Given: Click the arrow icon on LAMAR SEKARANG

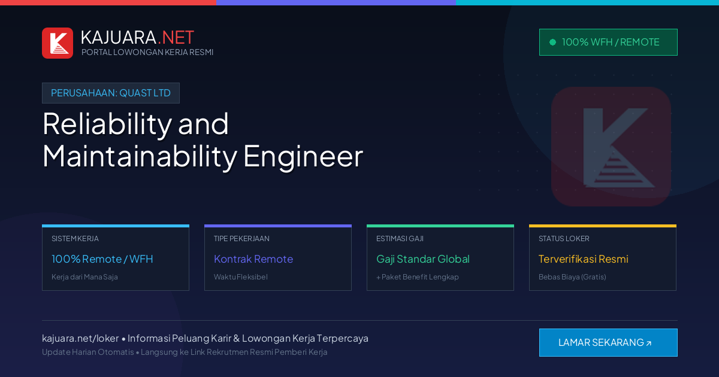Looking at the screenshot, I should pos(648,343).
